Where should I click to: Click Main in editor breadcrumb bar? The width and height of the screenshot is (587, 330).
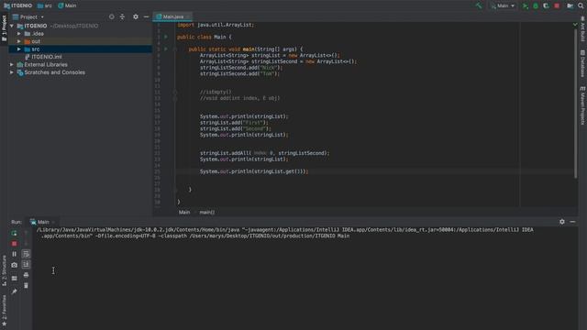(x=184, y=212)
